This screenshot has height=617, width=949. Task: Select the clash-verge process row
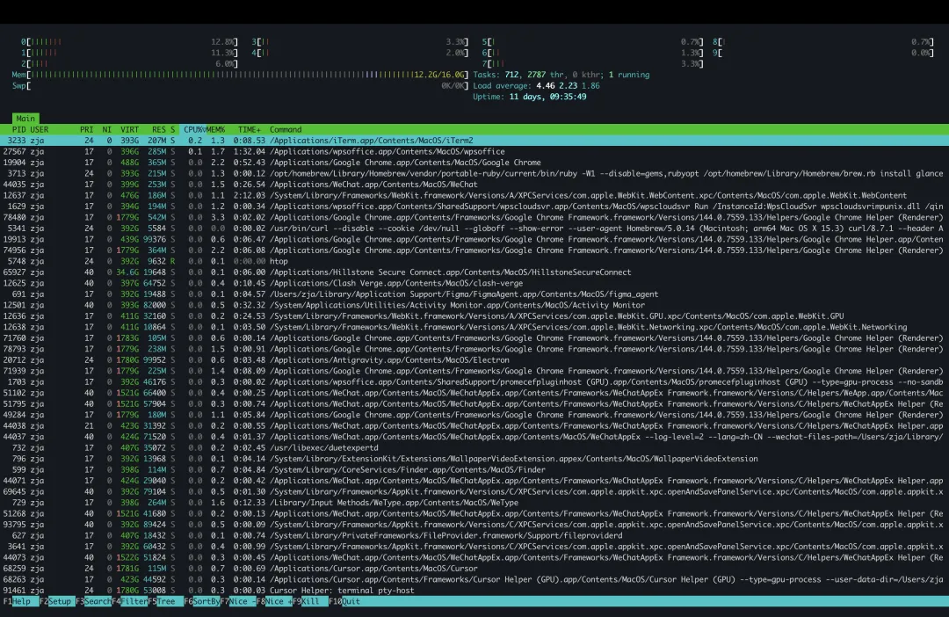(474, 283)
